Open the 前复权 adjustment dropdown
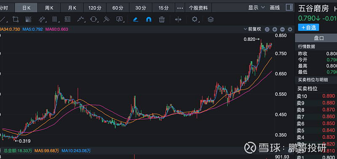Viewport: 337px width, 159px height. point(252,29)
